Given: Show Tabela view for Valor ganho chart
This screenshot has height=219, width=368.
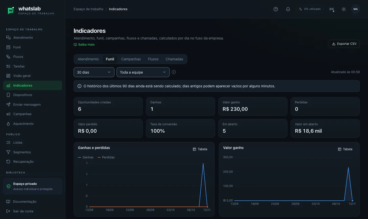Looking at the screenshot, I should (345, 149).
